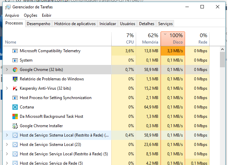This screenshot has width=231, height=165.
Task: Switch to the Desempenho tab
Action: click(x=39, y=24)
